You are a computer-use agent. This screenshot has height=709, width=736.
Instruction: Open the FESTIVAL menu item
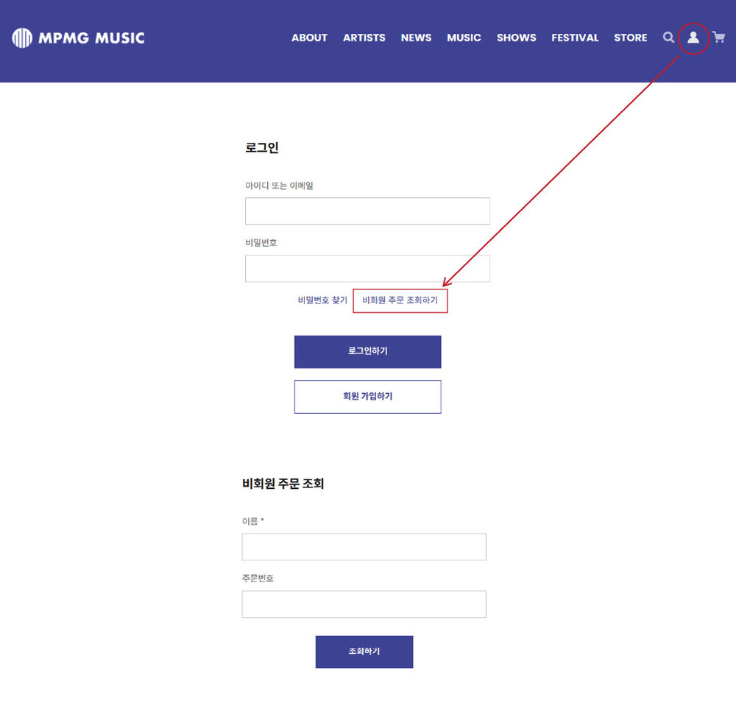(575, 38)
